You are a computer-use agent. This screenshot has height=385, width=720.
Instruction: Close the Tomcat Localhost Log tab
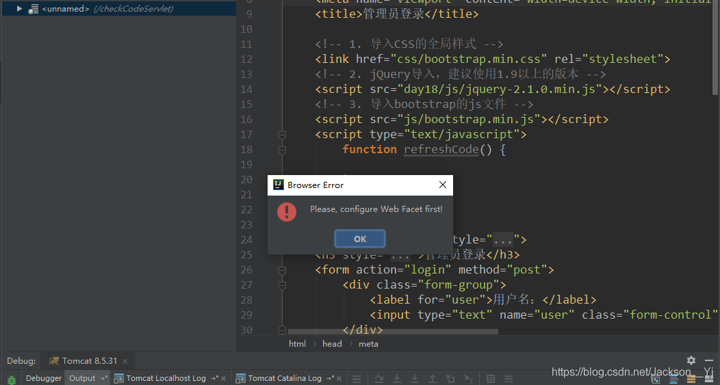[x=223, y=379]
